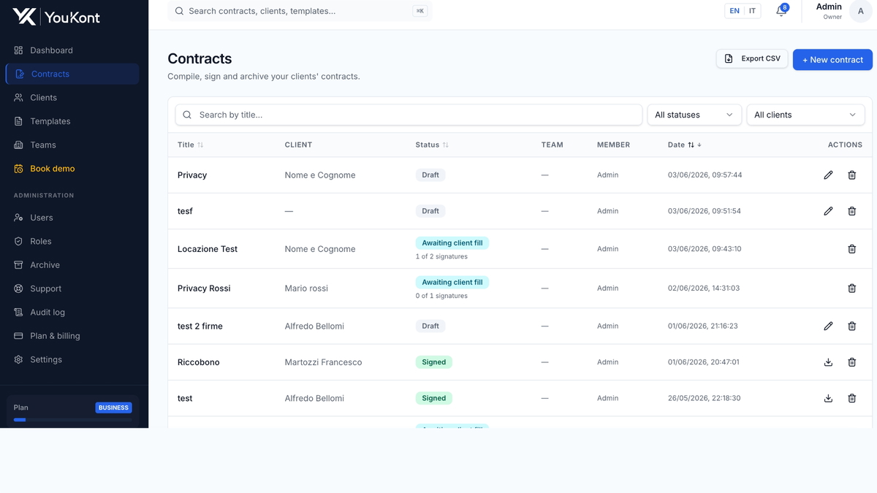Click the Book demo link
The height and width of the screenshot is (493, 877).
(x=72, y=169)
